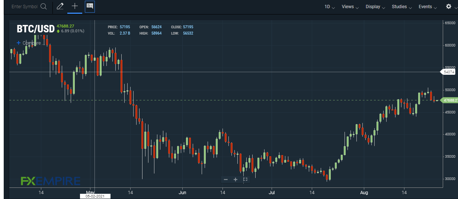
Task: Select the pencil drawing tool
Action: coord(60,6)
